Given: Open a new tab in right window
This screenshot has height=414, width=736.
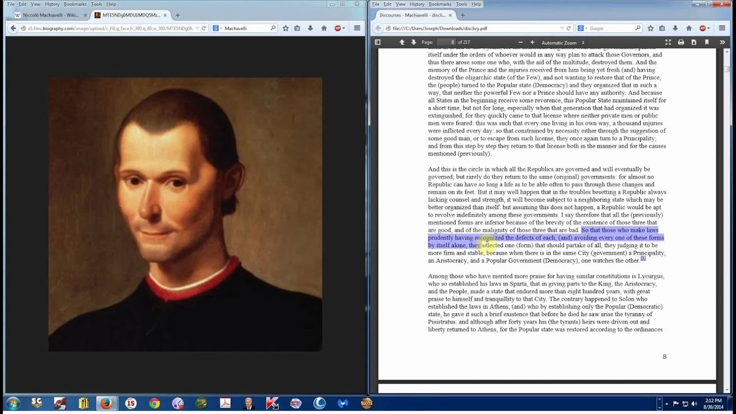Looking at the screenshot, I should [x=462, y=16].
